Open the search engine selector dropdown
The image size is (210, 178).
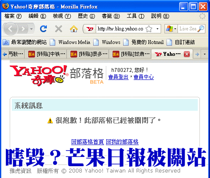coord(171,29)
